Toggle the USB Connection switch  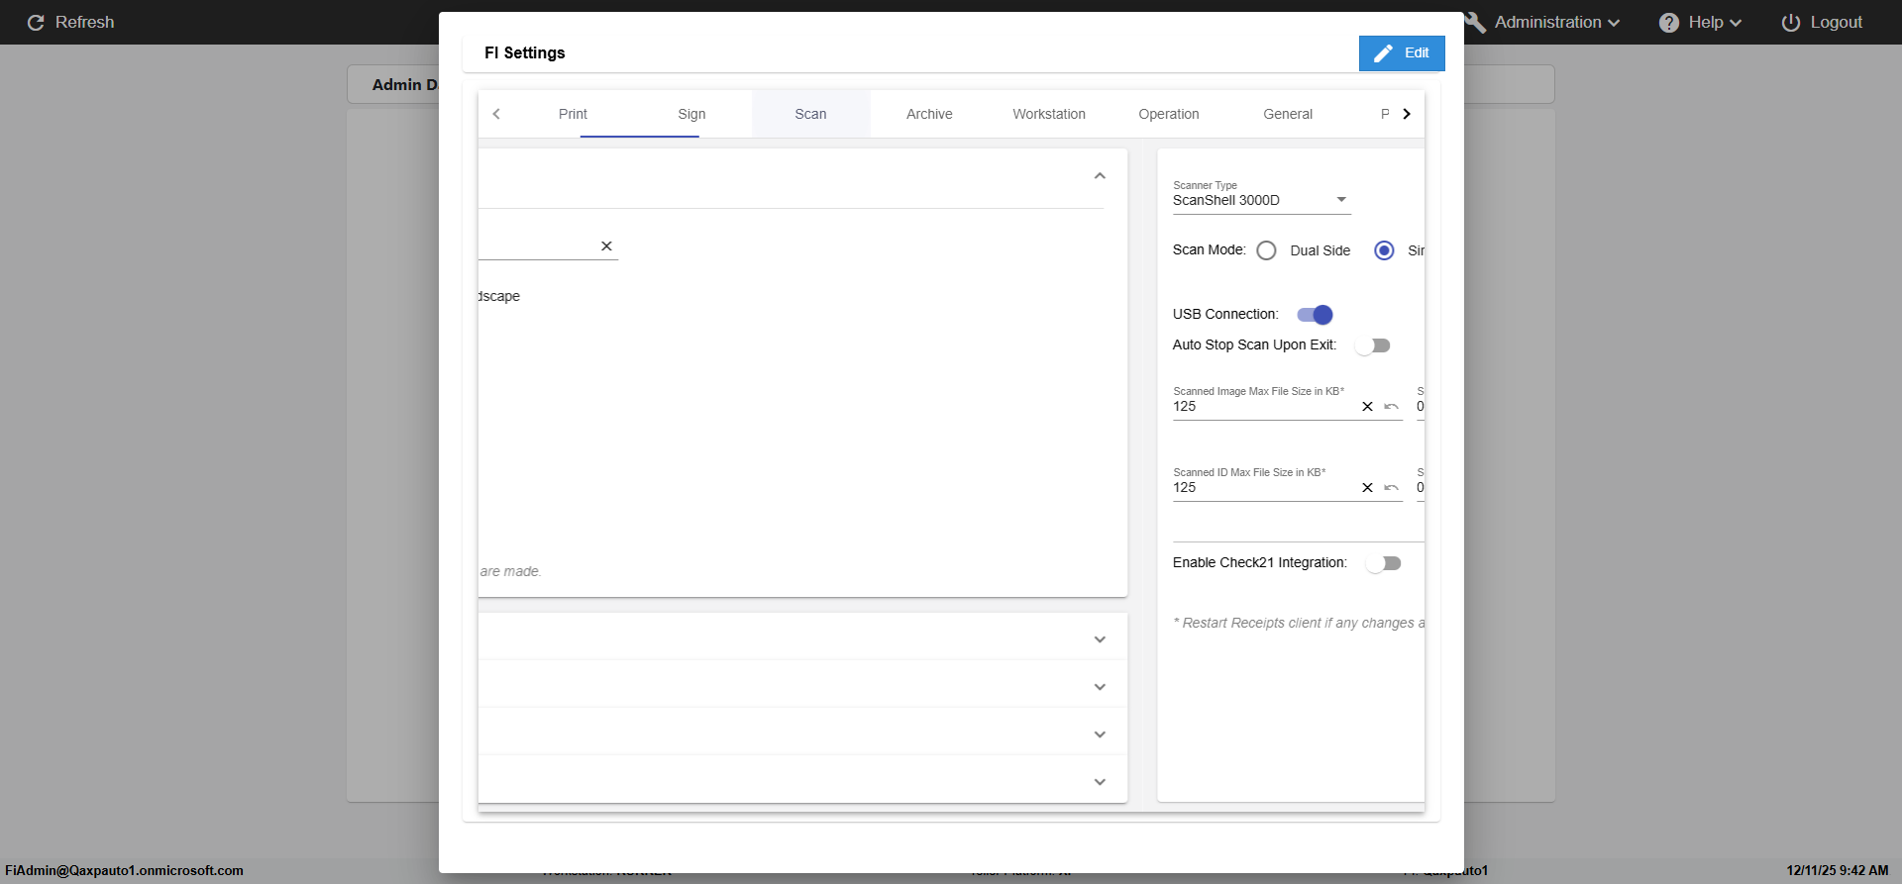pos(1315,315)
